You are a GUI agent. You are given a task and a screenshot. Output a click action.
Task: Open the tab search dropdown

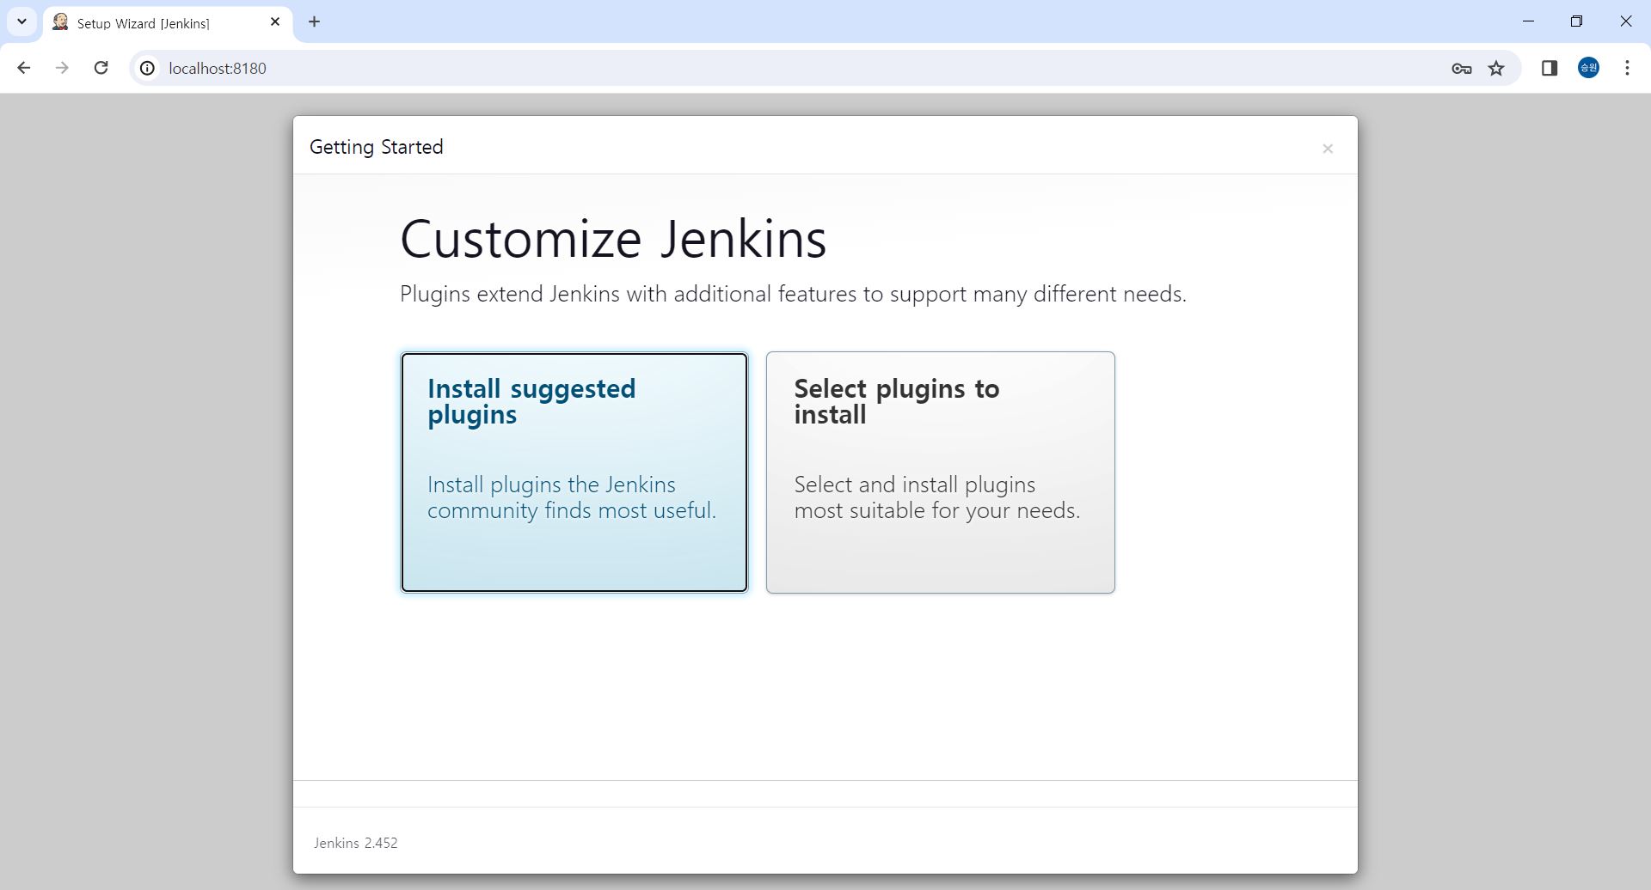[x=21, y=22]
